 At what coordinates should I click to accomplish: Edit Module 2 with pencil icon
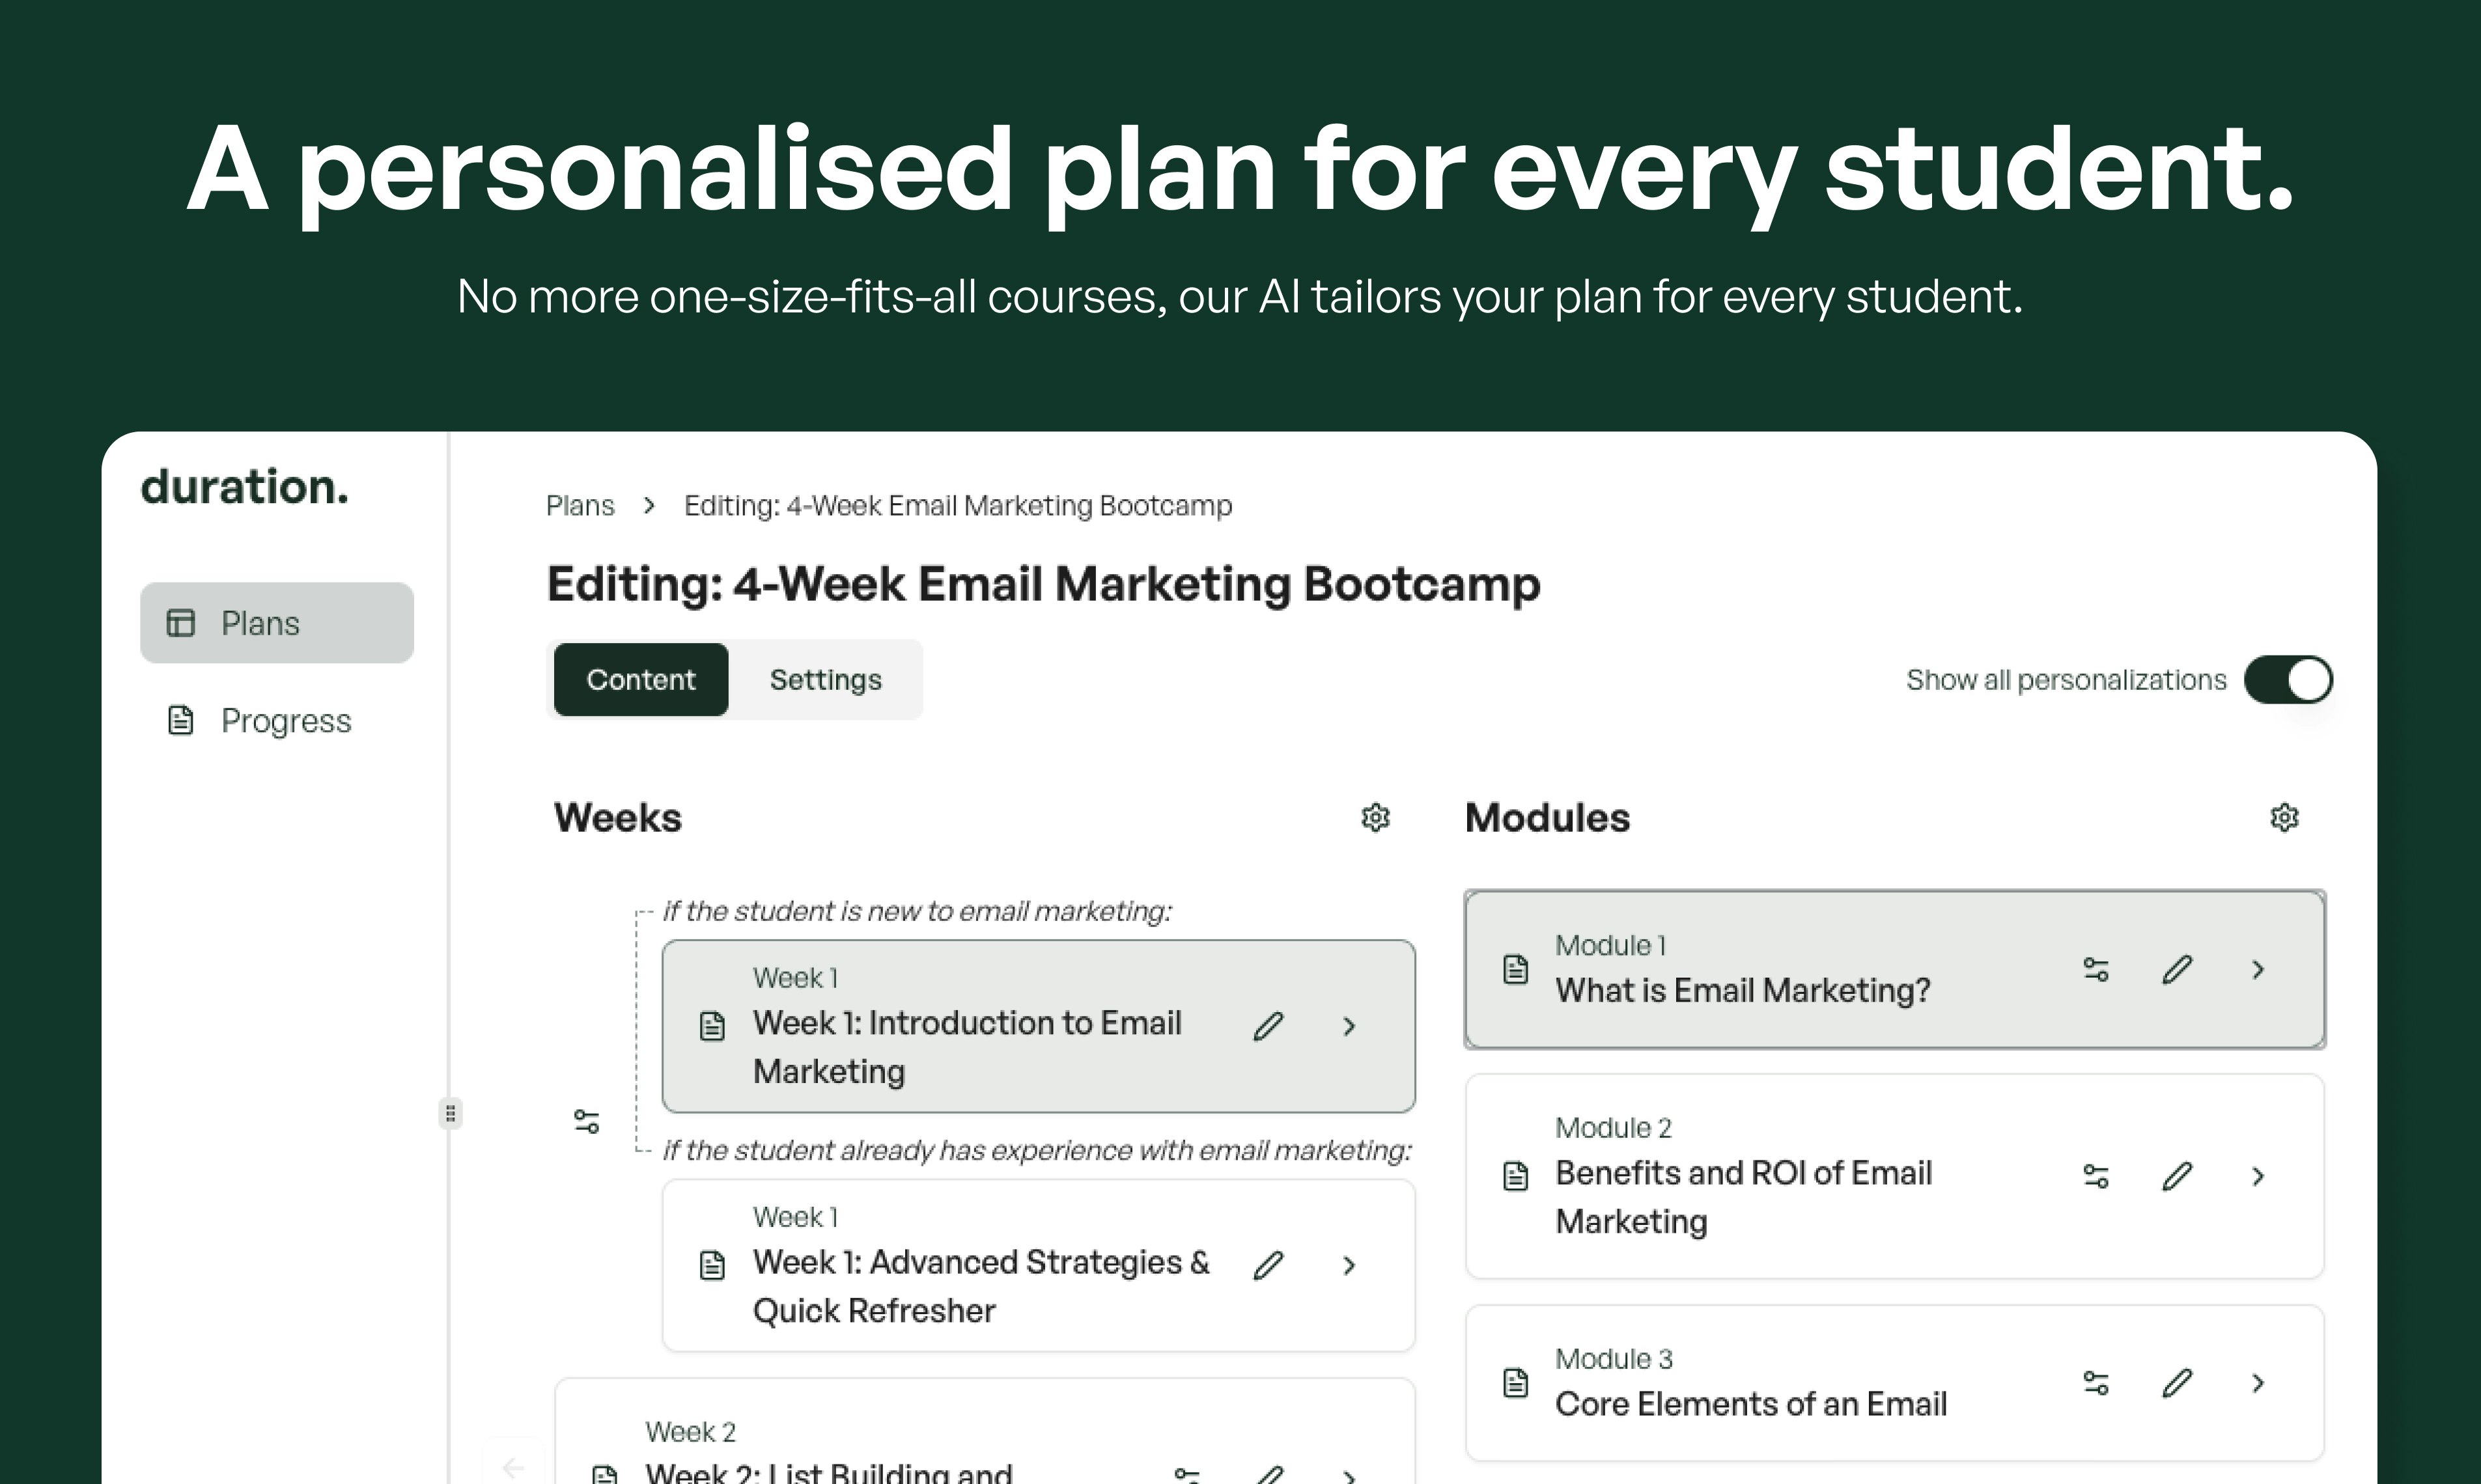pos(2177,1176)
